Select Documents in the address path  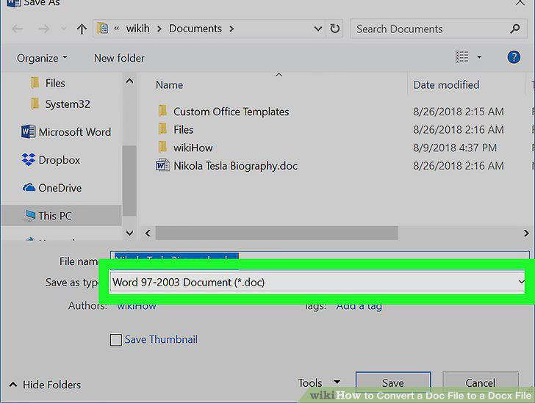pyautogui.click(x=195, y=29)
